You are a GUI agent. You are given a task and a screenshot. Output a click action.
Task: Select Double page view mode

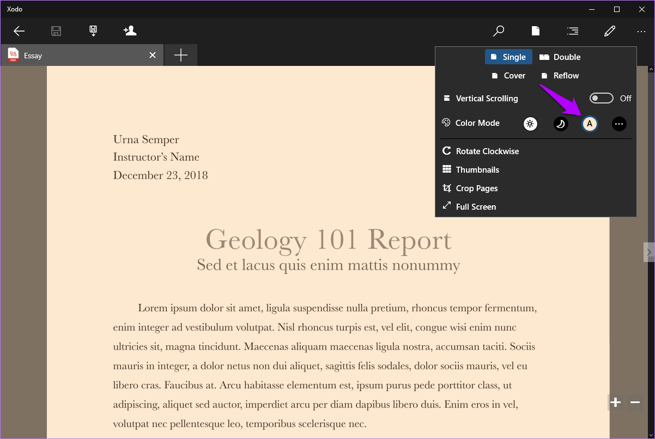coord(560,57)
